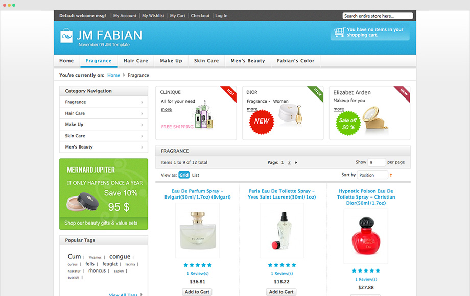Go to page 2 of results
Screen dimensions: 470x296
(x=289, y=162)
